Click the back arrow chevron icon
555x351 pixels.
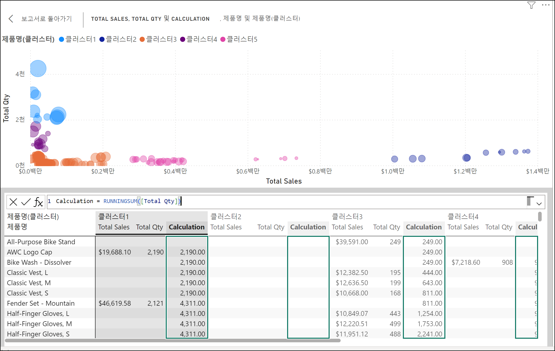click(11, 19)
